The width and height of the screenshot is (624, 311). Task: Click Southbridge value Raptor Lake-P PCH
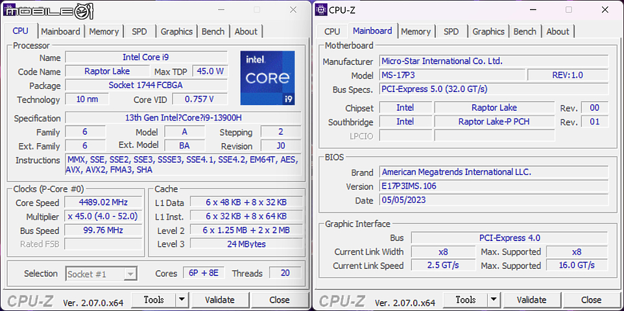point(494,121)
